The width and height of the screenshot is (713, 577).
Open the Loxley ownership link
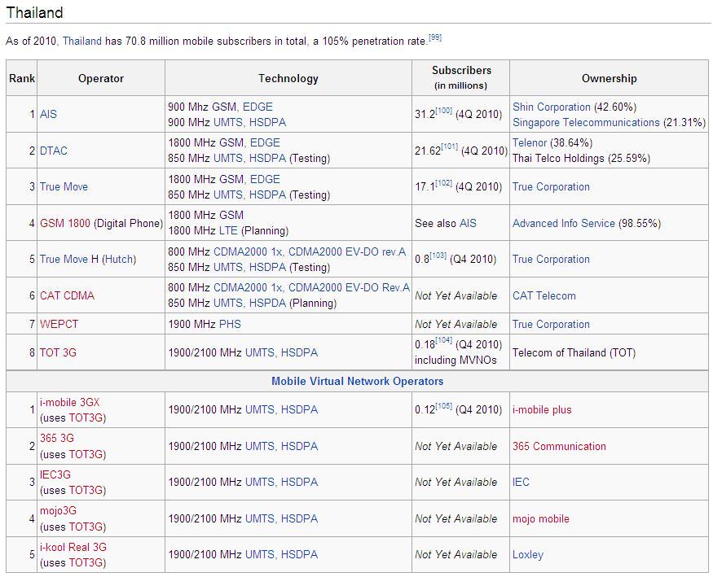coord(527,554)
